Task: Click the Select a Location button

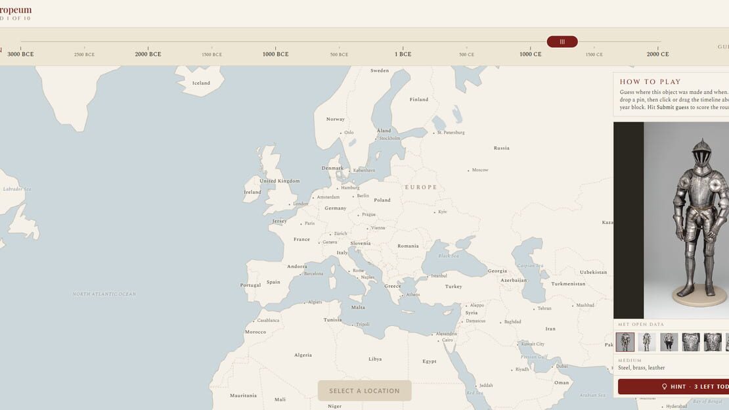Action: 364,390
